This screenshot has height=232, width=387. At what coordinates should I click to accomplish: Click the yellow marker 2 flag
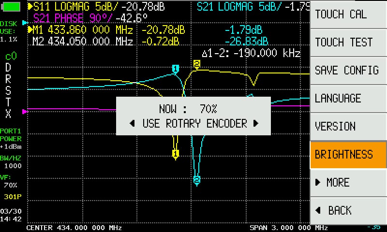(x=197, y=64)
